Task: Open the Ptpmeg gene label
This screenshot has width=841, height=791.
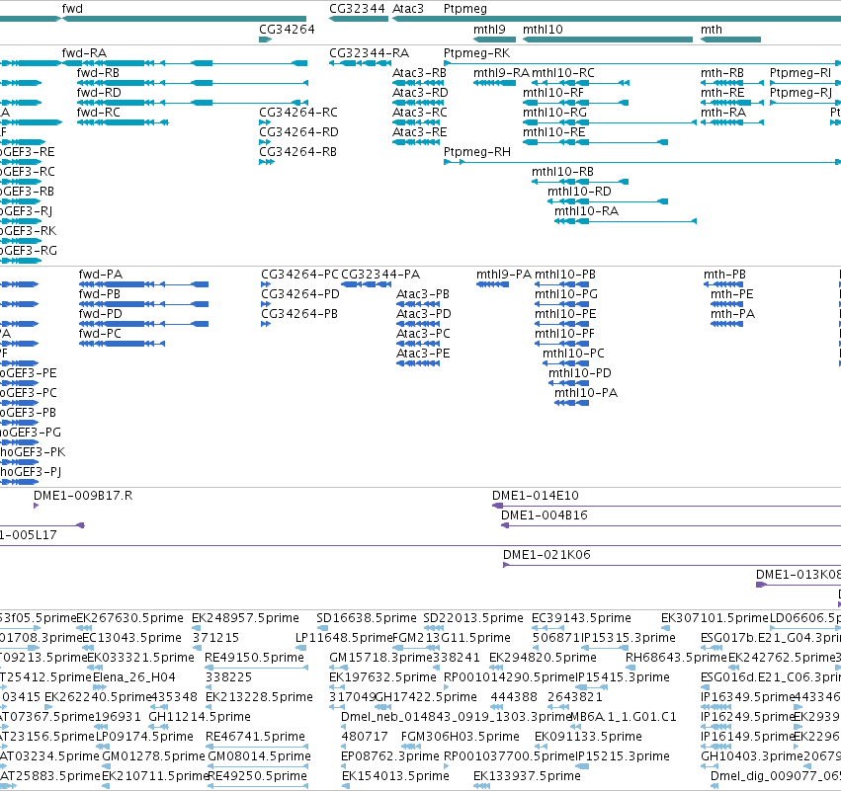Action: (465, 9)
